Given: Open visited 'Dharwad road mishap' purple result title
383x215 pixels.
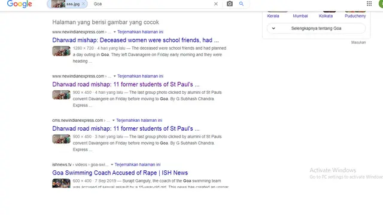Looking at the screenshot, I should [x=126, y=84].
